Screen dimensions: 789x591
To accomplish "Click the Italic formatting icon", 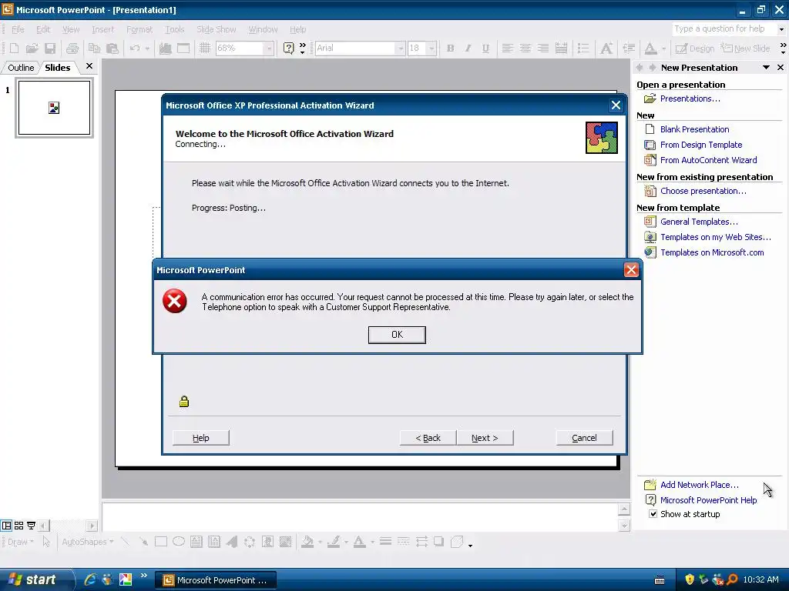I will point(468,48).
